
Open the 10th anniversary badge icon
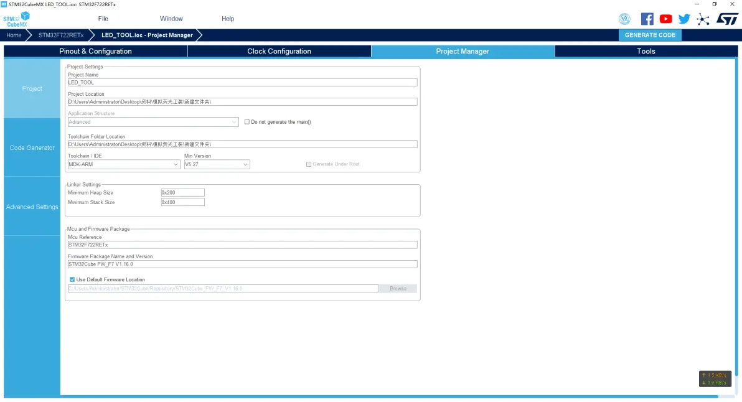pos(624,19)
